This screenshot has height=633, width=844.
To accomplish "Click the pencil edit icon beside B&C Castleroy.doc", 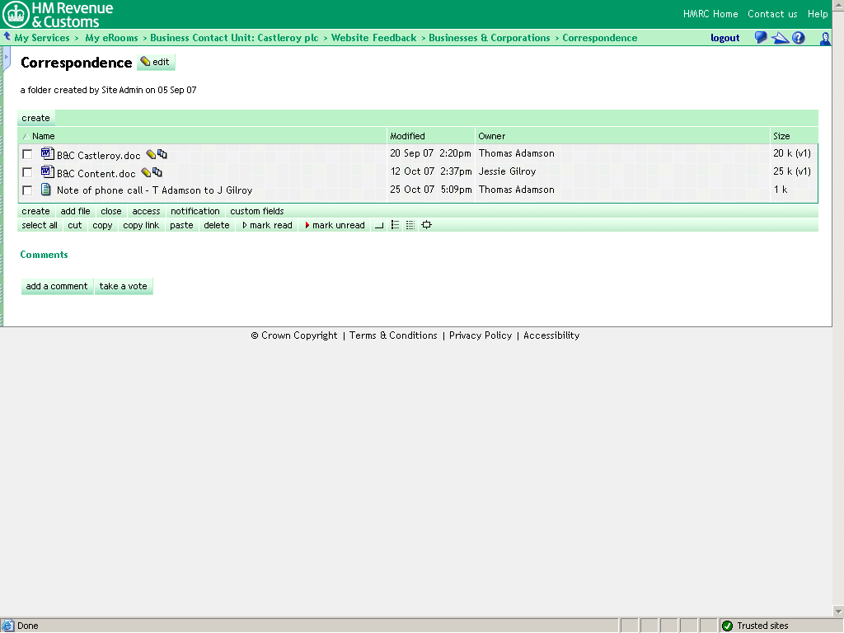I will click(x=150, y=154).
